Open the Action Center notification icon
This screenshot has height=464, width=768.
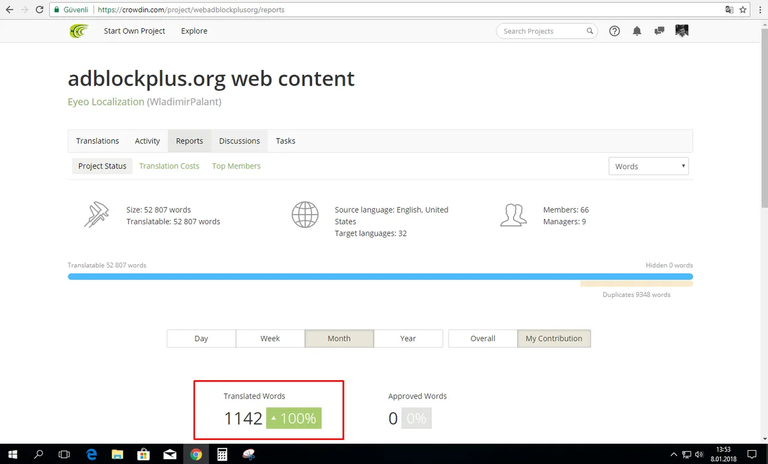point(752,454)
